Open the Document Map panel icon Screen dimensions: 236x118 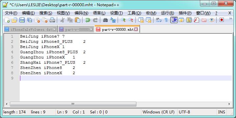[189, 20]
